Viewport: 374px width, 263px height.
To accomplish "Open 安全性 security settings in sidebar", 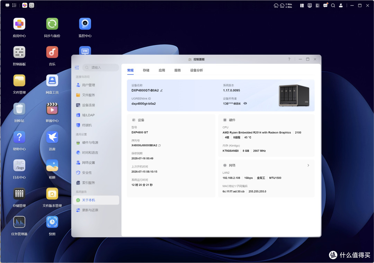I will (x=96, y=173).
